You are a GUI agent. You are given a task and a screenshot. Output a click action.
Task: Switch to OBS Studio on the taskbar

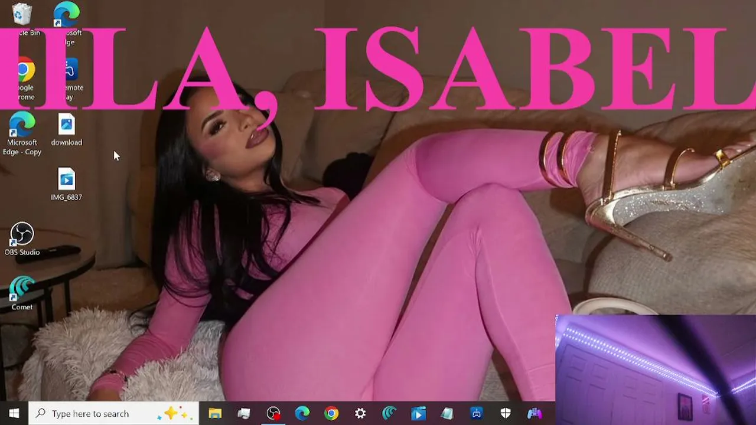[x=273, y=413]
